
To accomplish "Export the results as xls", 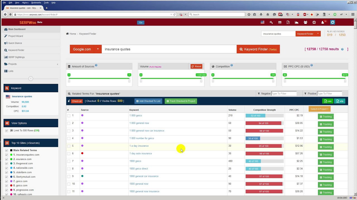I will (340, 101).
